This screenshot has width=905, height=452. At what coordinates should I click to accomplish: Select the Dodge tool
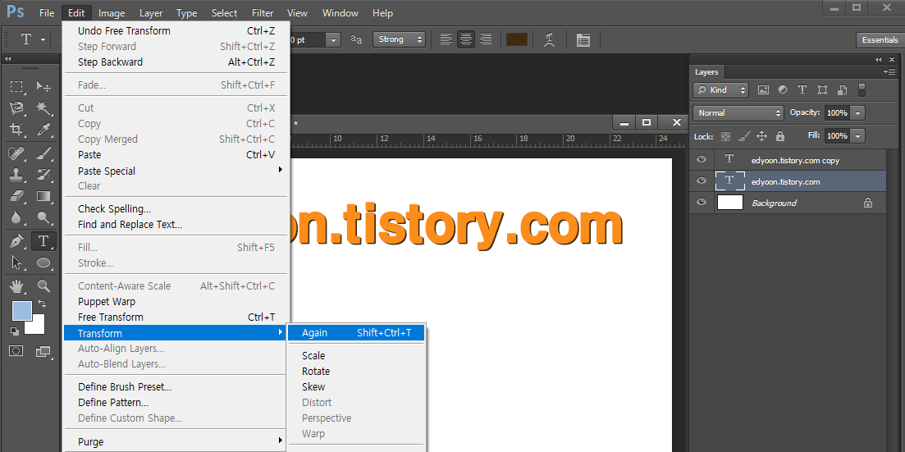tap(43, 217)
